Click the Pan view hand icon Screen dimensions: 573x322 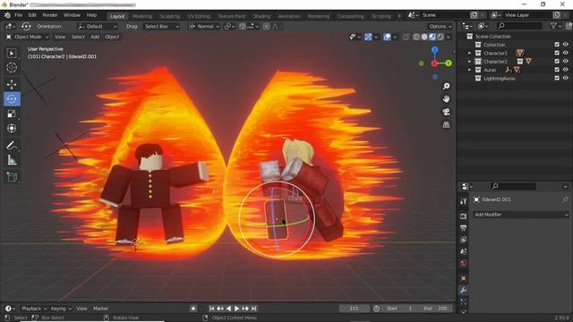click(x=446, y=99)
